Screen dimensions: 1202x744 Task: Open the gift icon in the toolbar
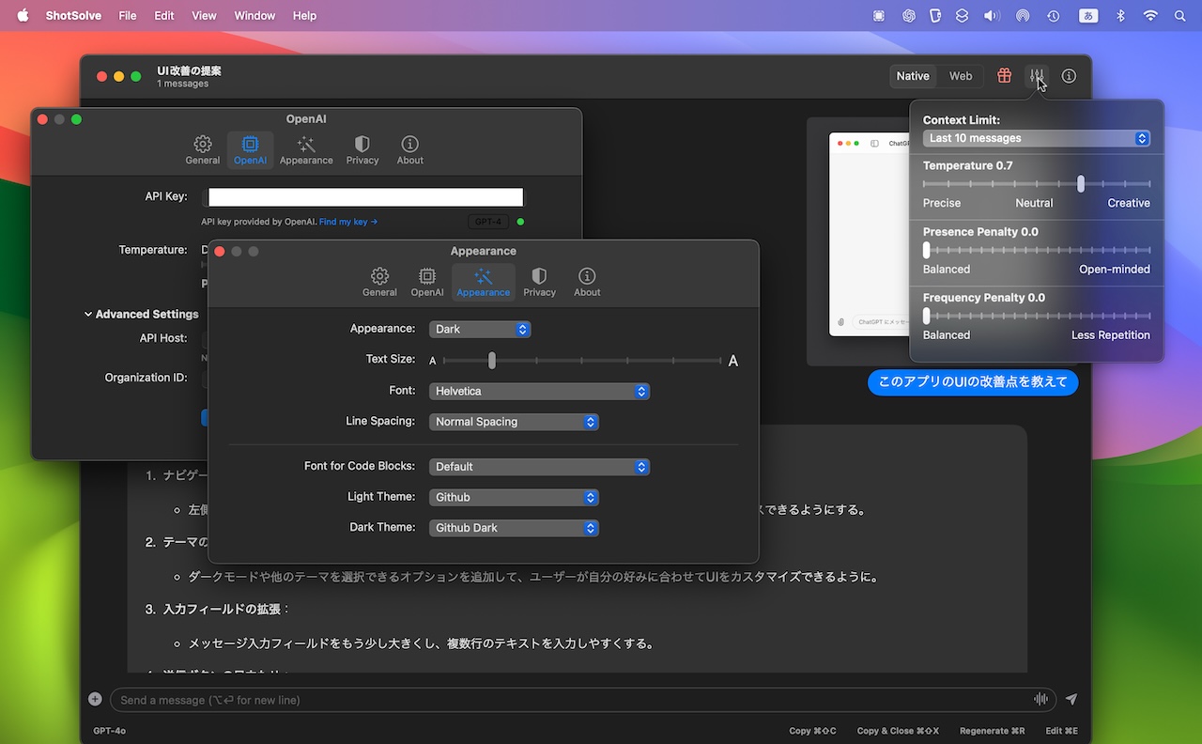point(1005,76)
